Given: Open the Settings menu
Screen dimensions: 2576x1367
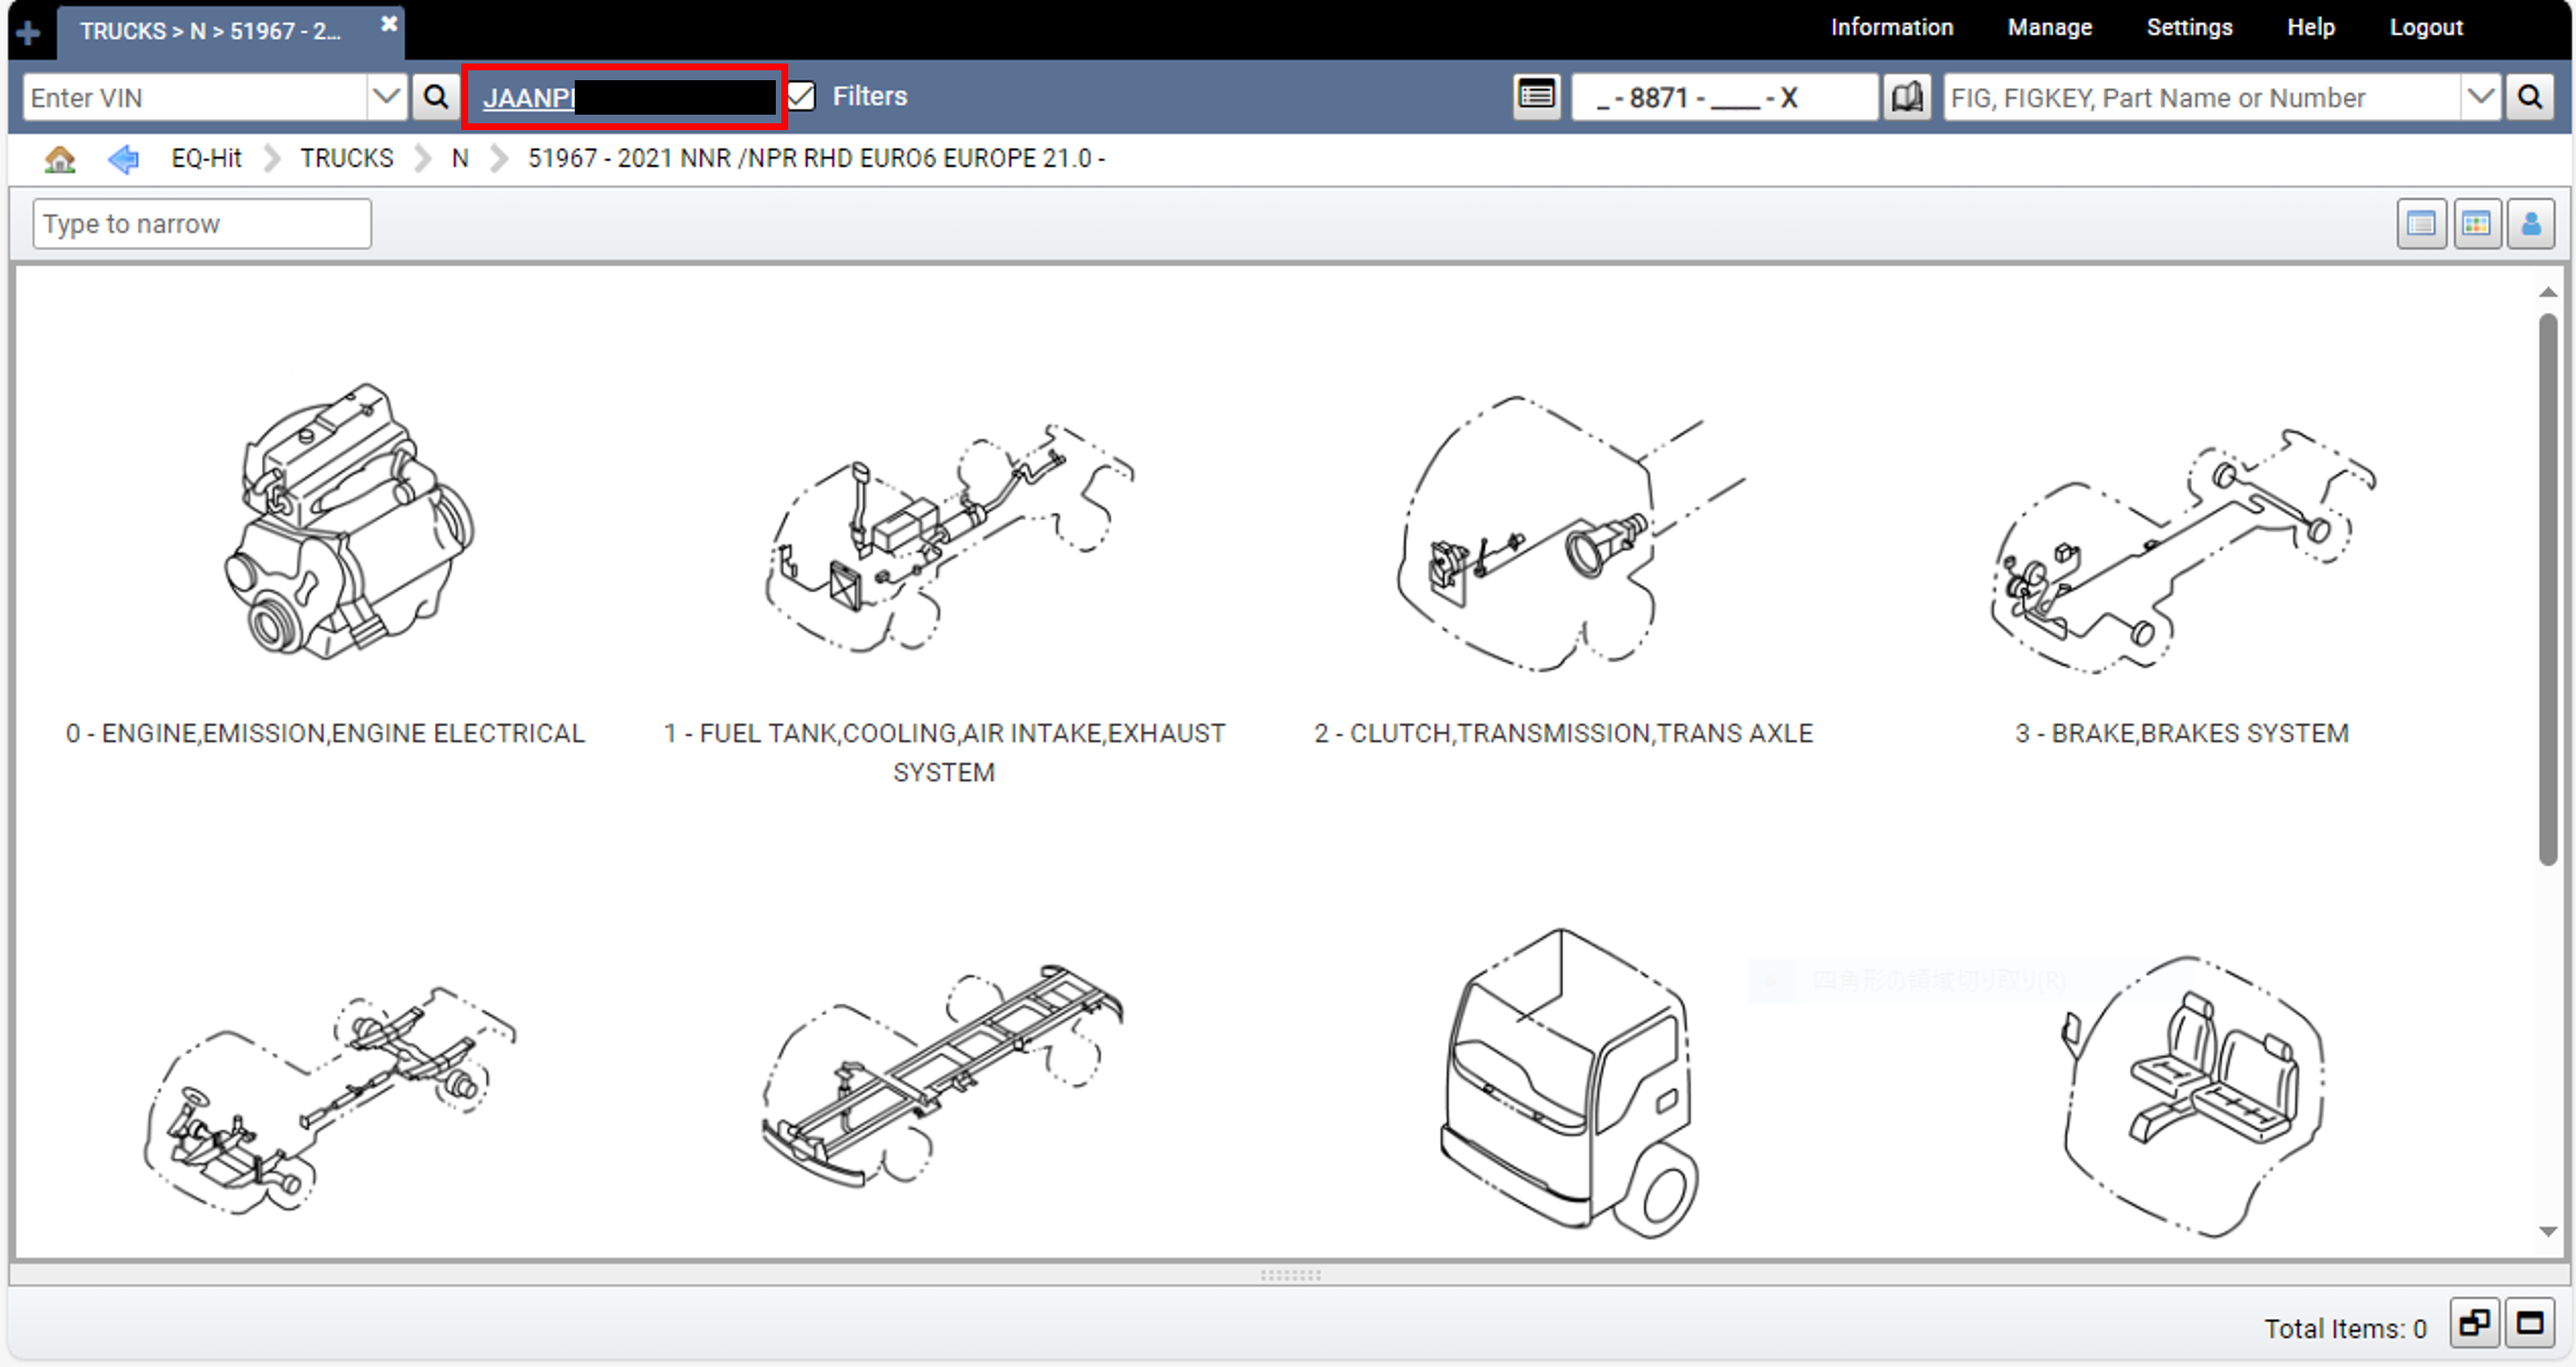Looking at the screenshot, I should [x=2189, y=27].
